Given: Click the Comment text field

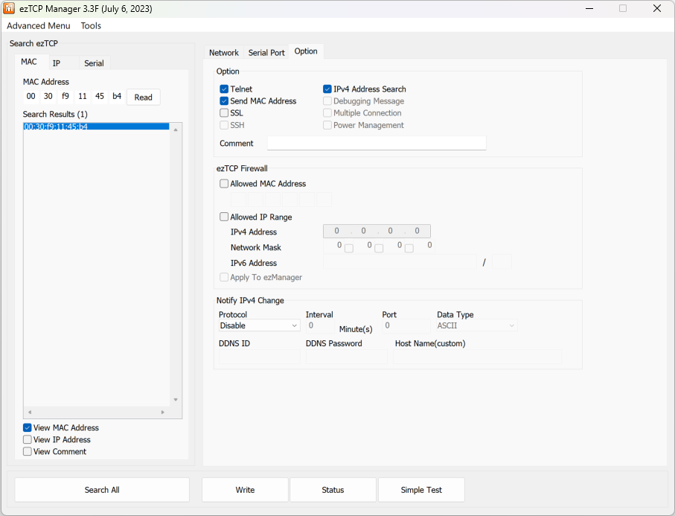Looking at the screenshot, I should coord(377,143).
